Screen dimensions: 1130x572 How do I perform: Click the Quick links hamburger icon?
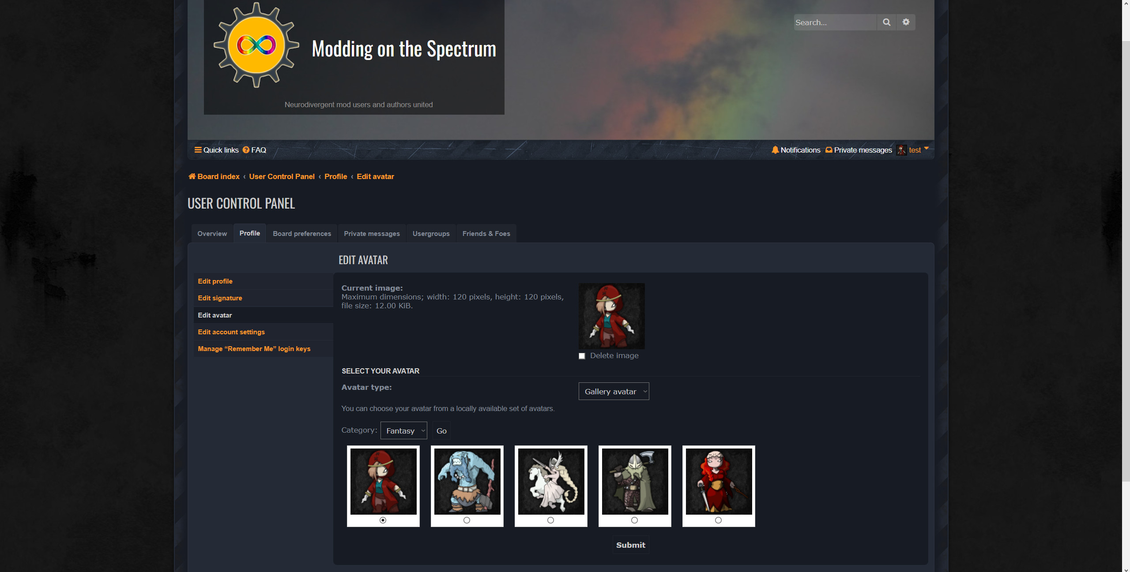point(198,150)
